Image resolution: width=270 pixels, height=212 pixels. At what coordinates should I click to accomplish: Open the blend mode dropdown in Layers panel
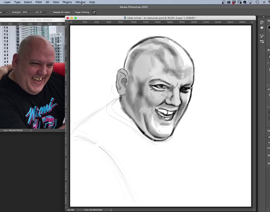pyautogui.click(x=269, y=143)
